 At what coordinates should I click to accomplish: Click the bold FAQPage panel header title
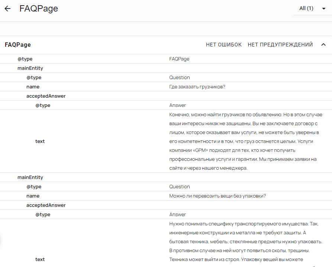[18, 45]
